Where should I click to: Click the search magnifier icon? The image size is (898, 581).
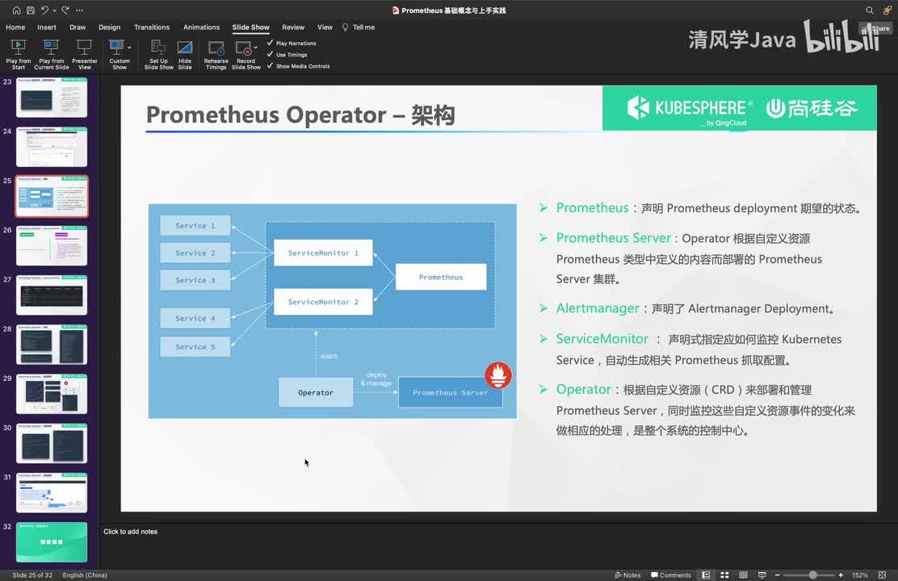pyautogui.click(x=870, y=10)
